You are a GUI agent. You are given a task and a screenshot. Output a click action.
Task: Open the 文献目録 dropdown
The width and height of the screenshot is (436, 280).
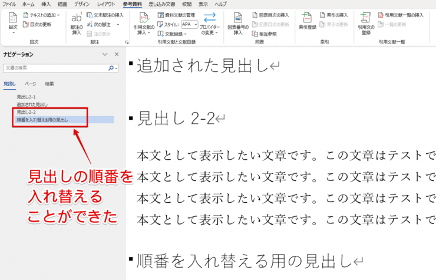click(173, 34)
